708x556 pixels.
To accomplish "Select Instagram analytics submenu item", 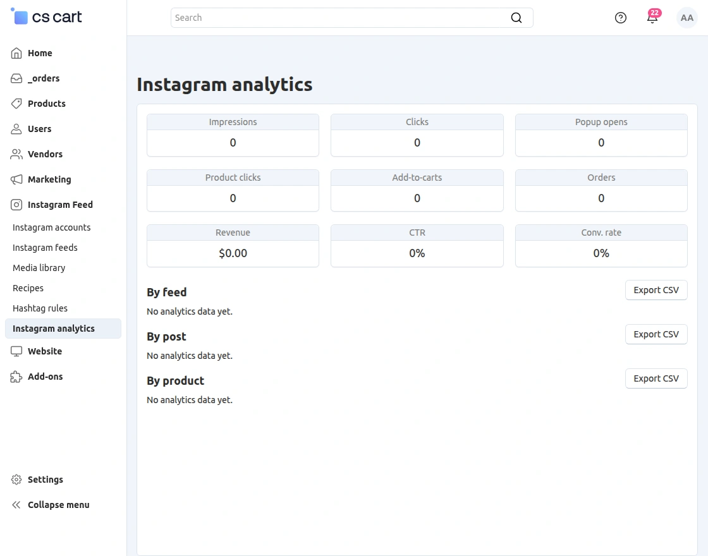I will click(63, 329).
